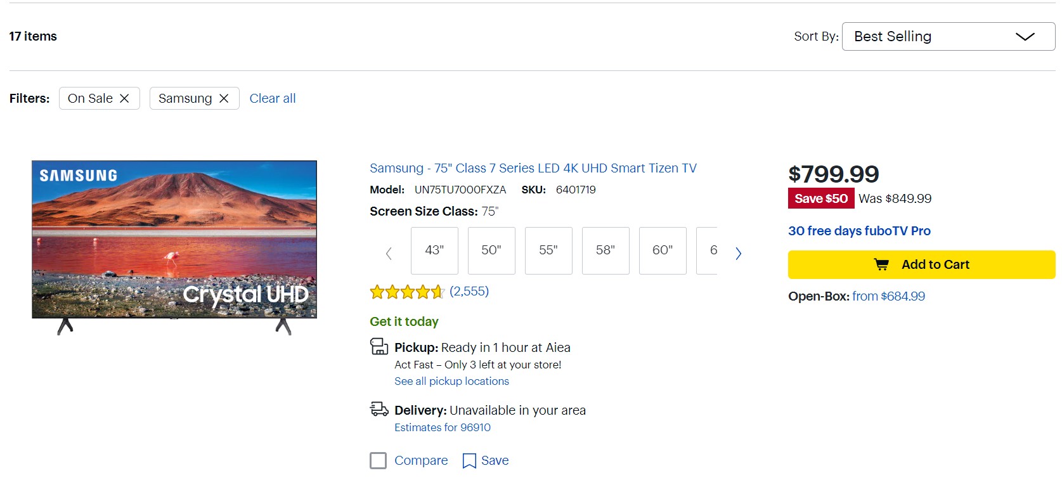Select the 43" screen size option
This screenshot has width=1062, height=499.
coord(434,250)
